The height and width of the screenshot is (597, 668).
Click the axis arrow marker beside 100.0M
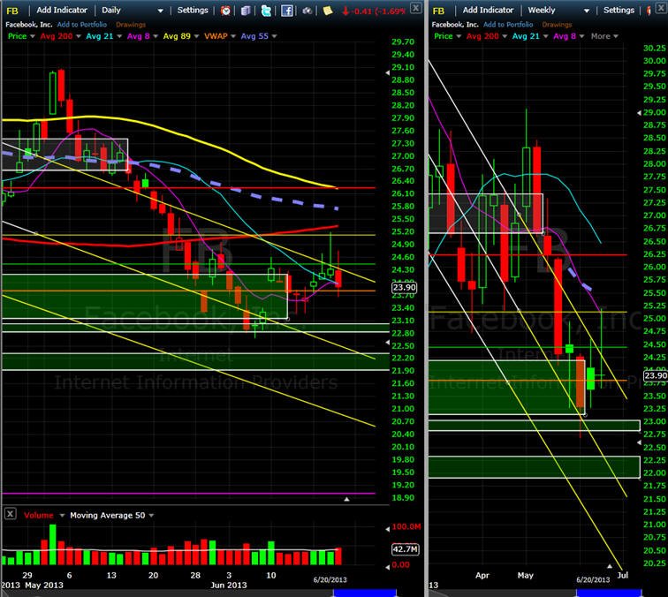[x=387, y=529]
